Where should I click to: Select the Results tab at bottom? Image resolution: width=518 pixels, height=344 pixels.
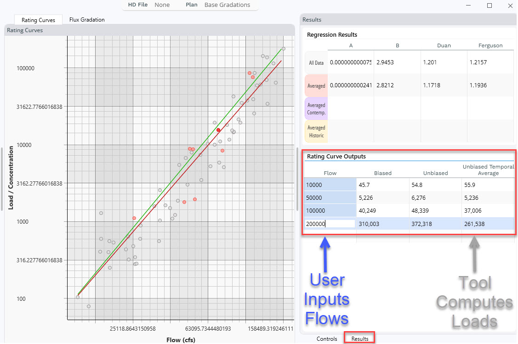pos(360,339)
